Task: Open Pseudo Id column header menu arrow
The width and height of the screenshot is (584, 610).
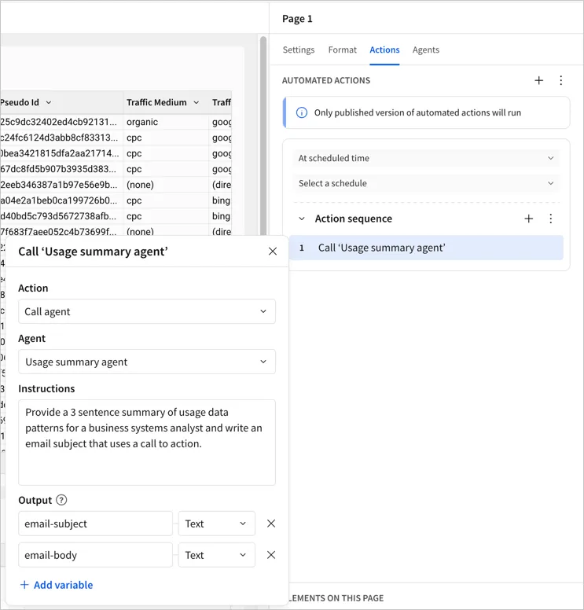Action: 49,102
